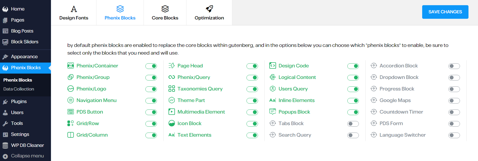Switch to the Optimization tab

[209, 13]
